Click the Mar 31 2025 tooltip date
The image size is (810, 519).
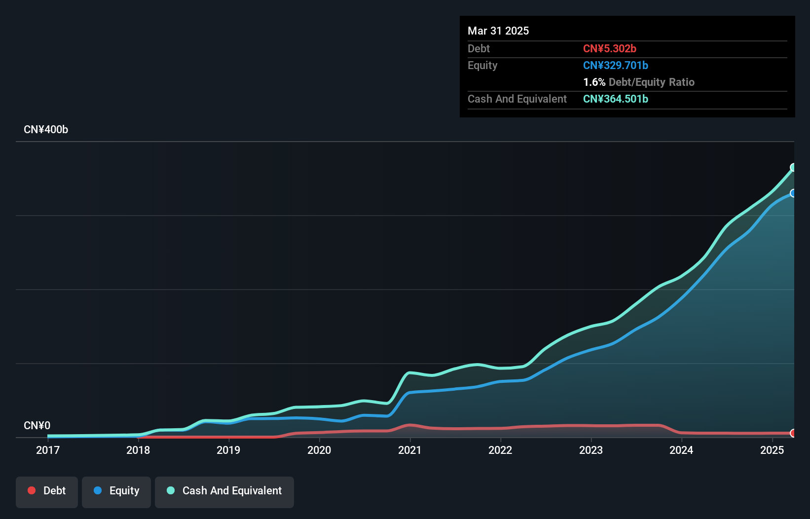[498, 31]
